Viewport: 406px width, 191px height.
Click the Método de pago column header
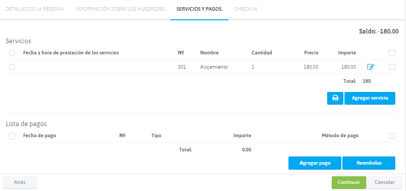[340, 136]
